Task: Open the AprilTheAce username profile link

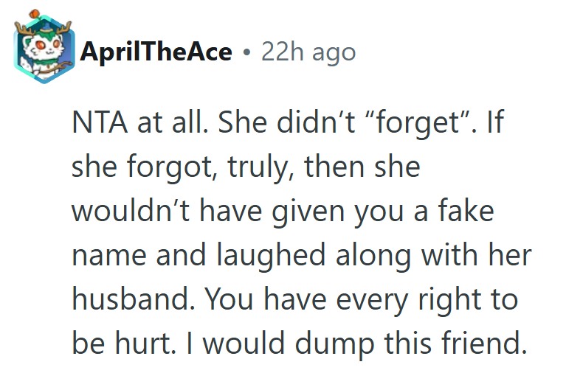Action: pyautogui.click(x=156, y=52)
